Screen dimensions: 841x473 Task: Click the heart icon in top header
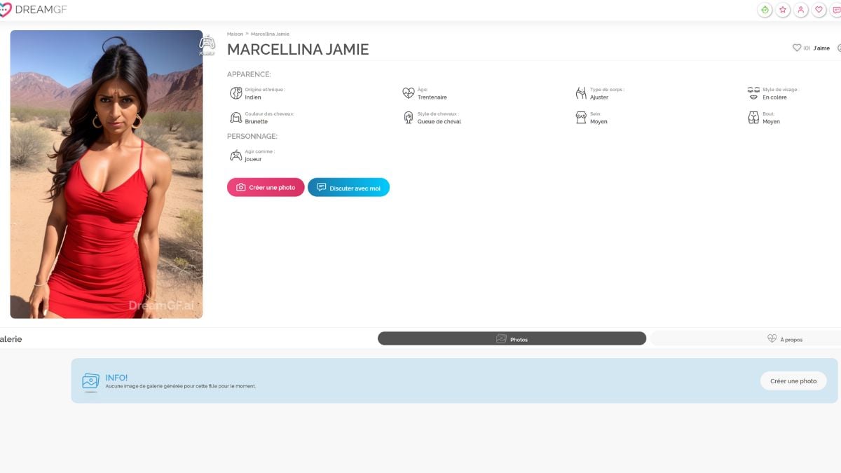pyautogui.click(x=819, y=10)
